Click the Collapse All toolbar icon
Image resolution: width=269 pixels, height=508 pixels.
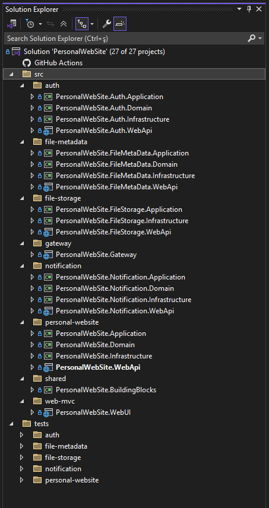pos(64,24)
